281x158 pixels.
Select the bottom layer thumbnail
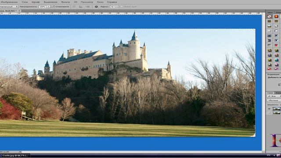pos(277,113)
